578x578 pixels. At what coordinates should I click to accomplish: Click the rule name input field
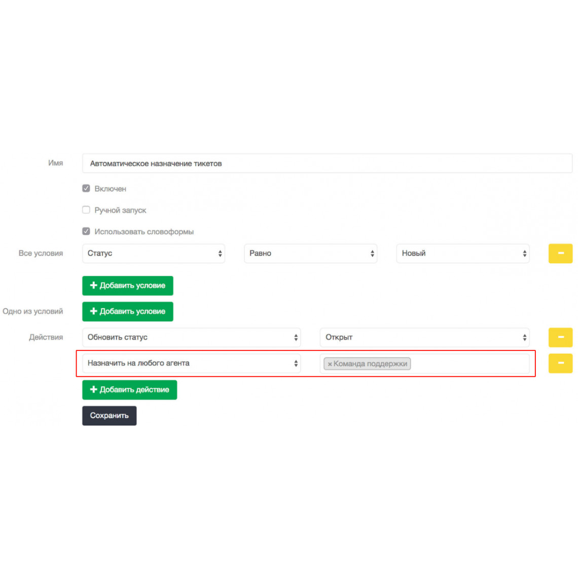point(327,163)
